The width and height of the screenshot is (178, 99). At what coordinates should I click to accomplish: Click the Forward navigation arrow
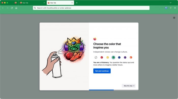point(7,8)
